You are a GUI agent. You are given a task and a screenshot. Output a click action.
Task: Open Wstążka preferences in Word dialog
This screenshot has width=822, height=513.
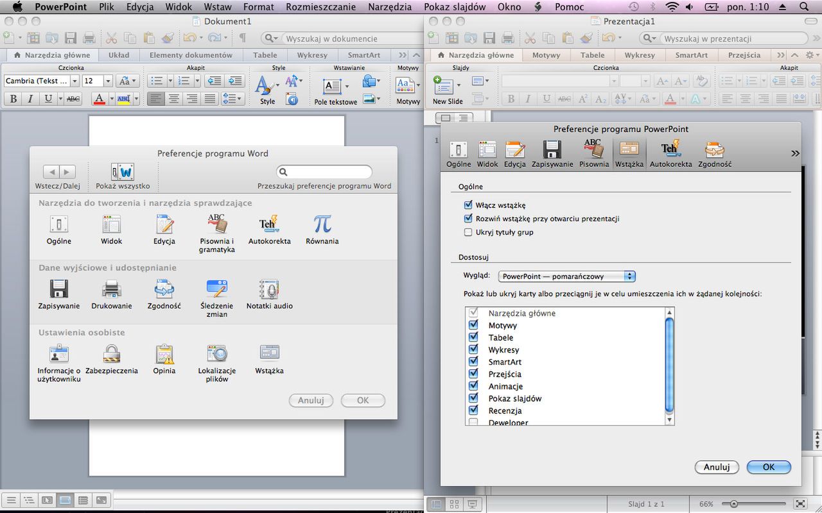click(270, 360)
